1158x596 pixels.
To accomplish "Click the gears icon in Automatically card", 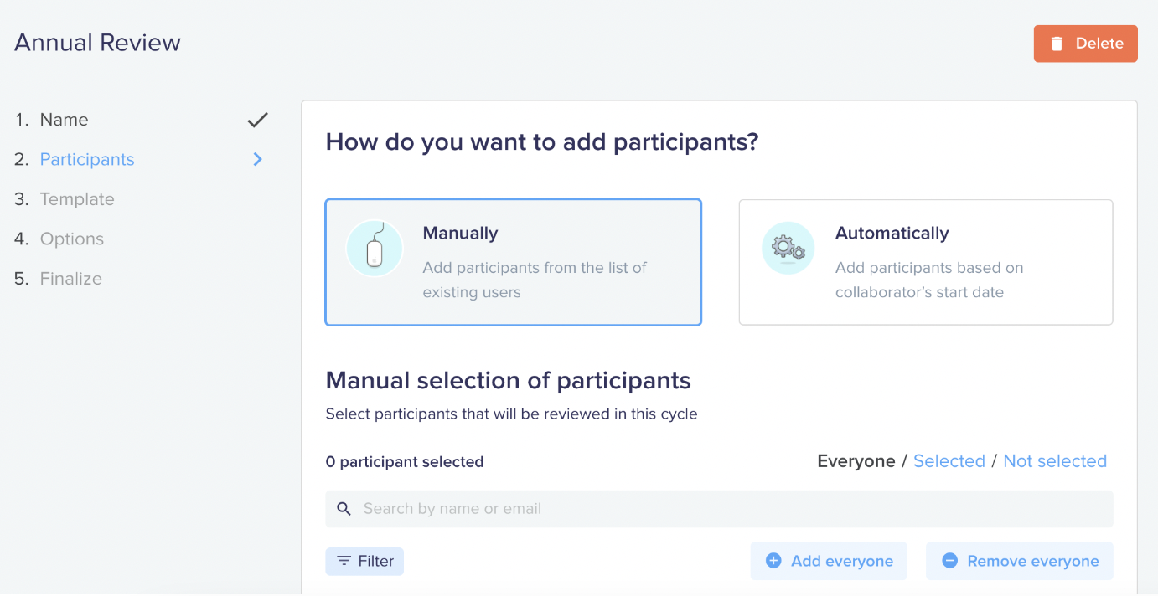I will tap(788, 248).
